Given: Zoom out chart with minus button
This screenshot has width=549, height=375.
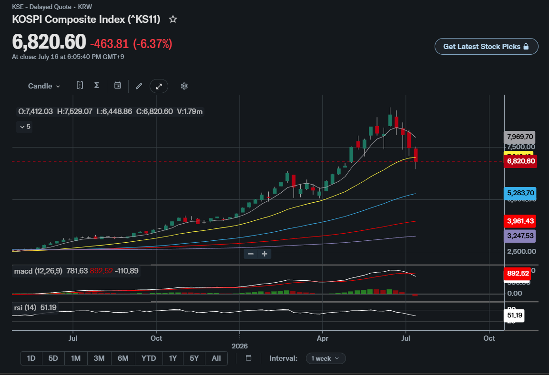Looking at the screenshot, I should (251, 254).
